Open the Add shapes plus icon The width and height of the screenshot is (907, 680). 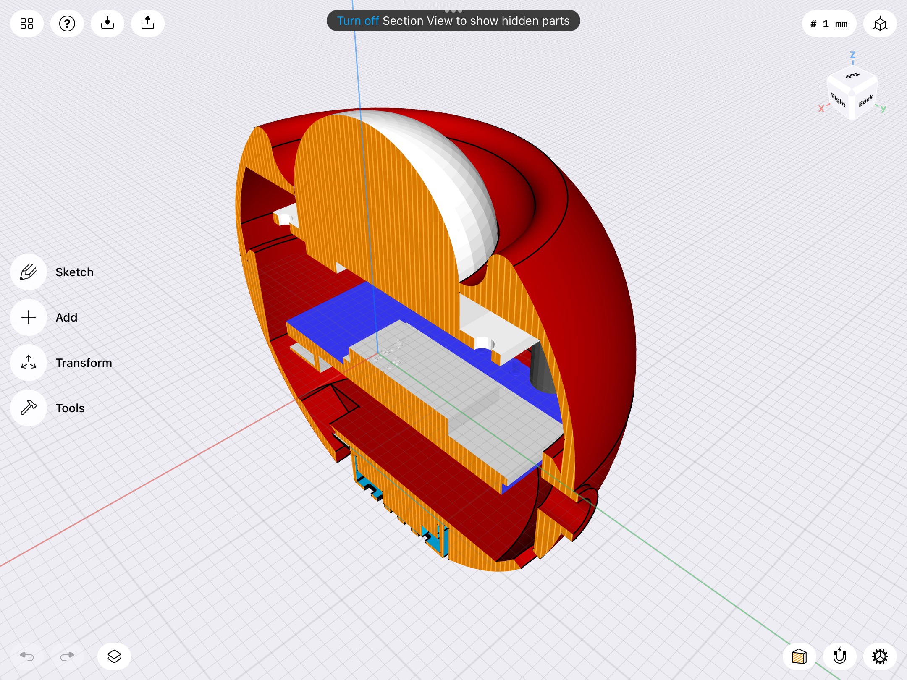point(29,317)
